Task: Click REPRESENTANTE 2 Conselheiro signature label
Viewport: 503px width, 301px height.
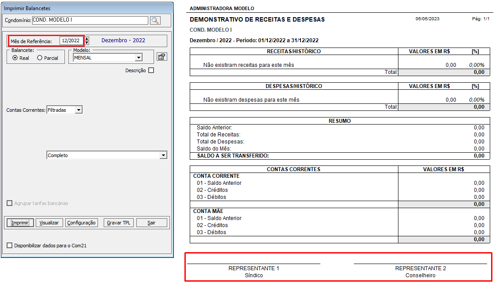Action: [x=420, y=272]
